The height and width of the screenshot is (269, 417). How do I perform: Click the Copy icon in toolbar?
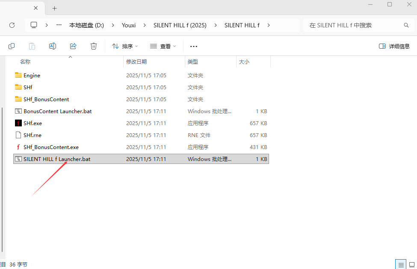click(12, 46)
